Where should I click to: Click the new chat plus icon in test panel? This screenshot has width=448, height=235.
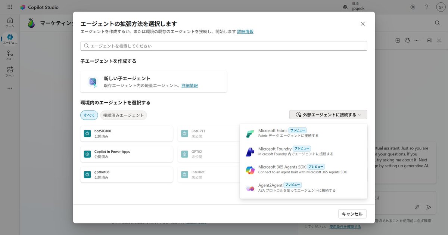click(x=398, y=40)
